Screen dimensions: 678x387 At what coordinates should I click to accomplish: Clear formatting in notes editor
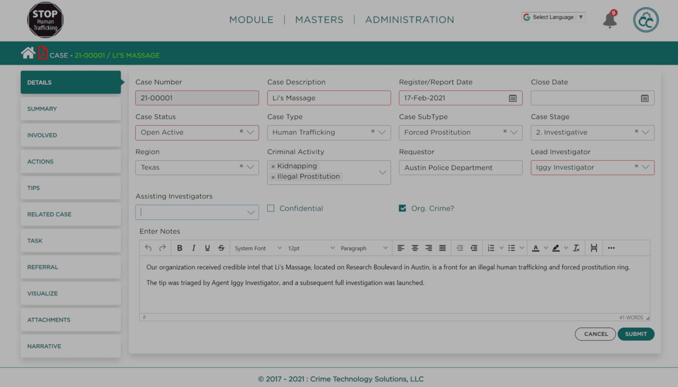576,248
